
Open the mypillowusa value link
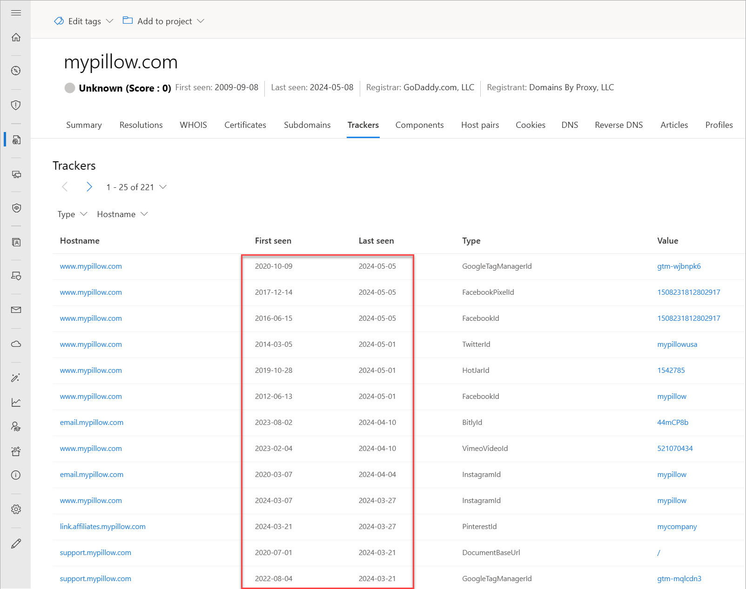[677, 344]
